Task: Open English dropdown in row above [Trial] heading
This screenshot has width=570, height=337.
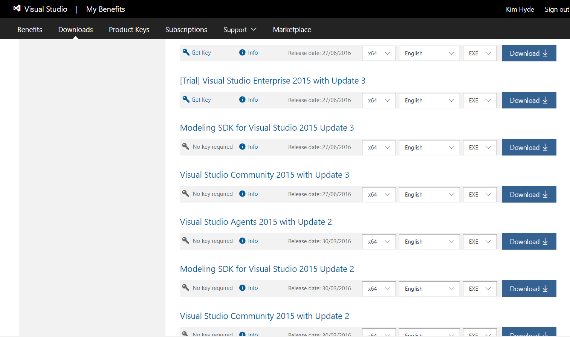Action: coord(429,53)
